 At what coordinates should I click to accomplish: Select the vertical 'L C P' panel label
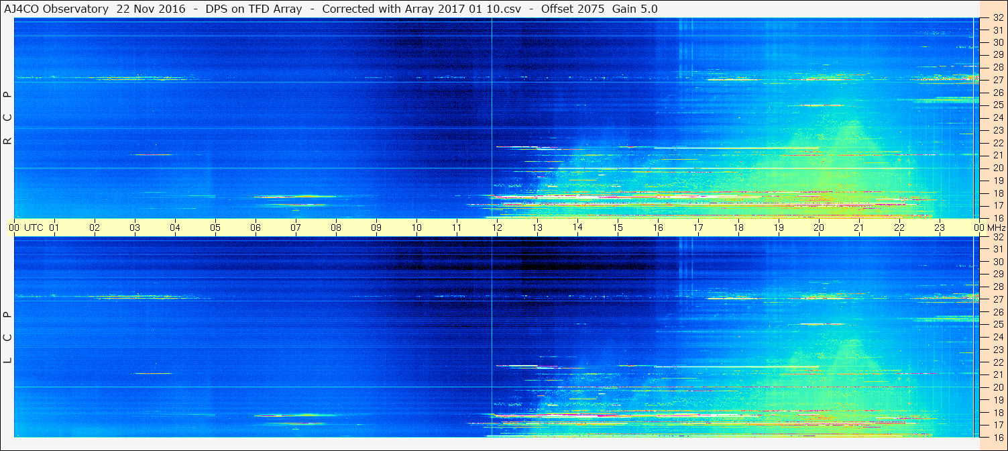pyautogui.click(x=8, y=338)
